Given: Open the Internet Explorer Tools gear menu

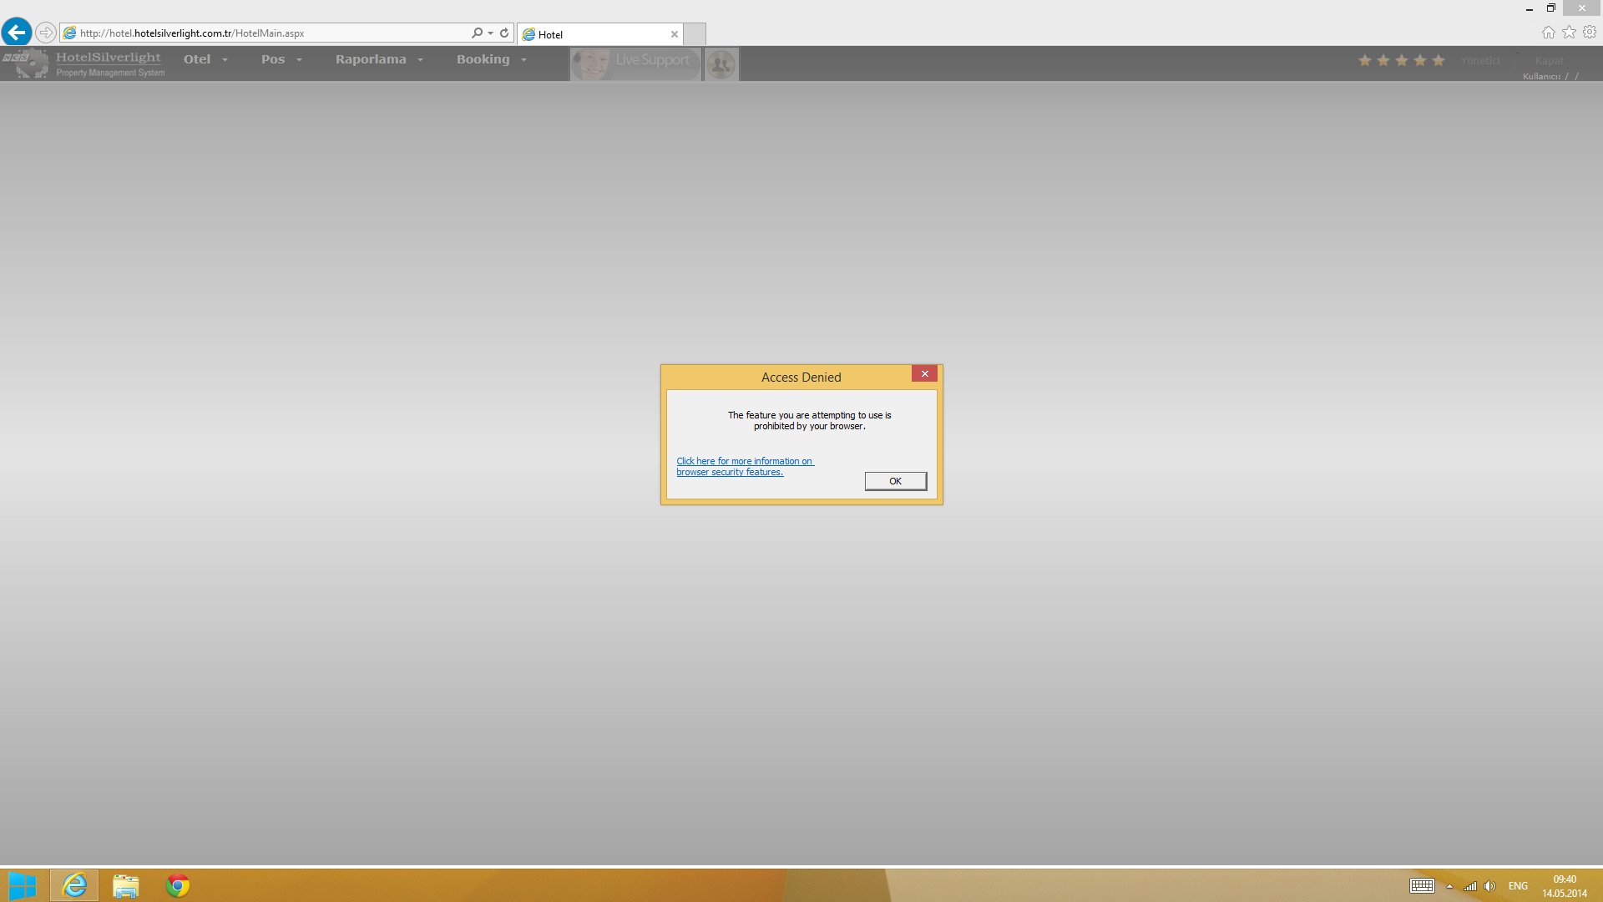Looking at the screenshot, I should point(1590,32).
